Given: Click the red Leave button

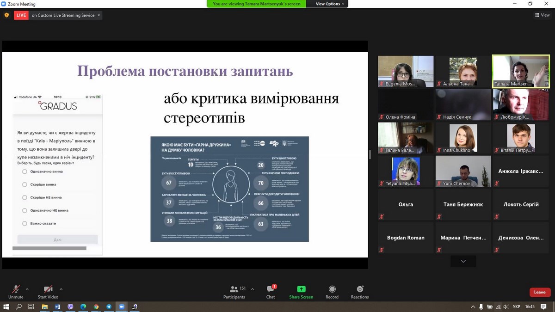Looking at the screenshot, I should click(540, 292).
